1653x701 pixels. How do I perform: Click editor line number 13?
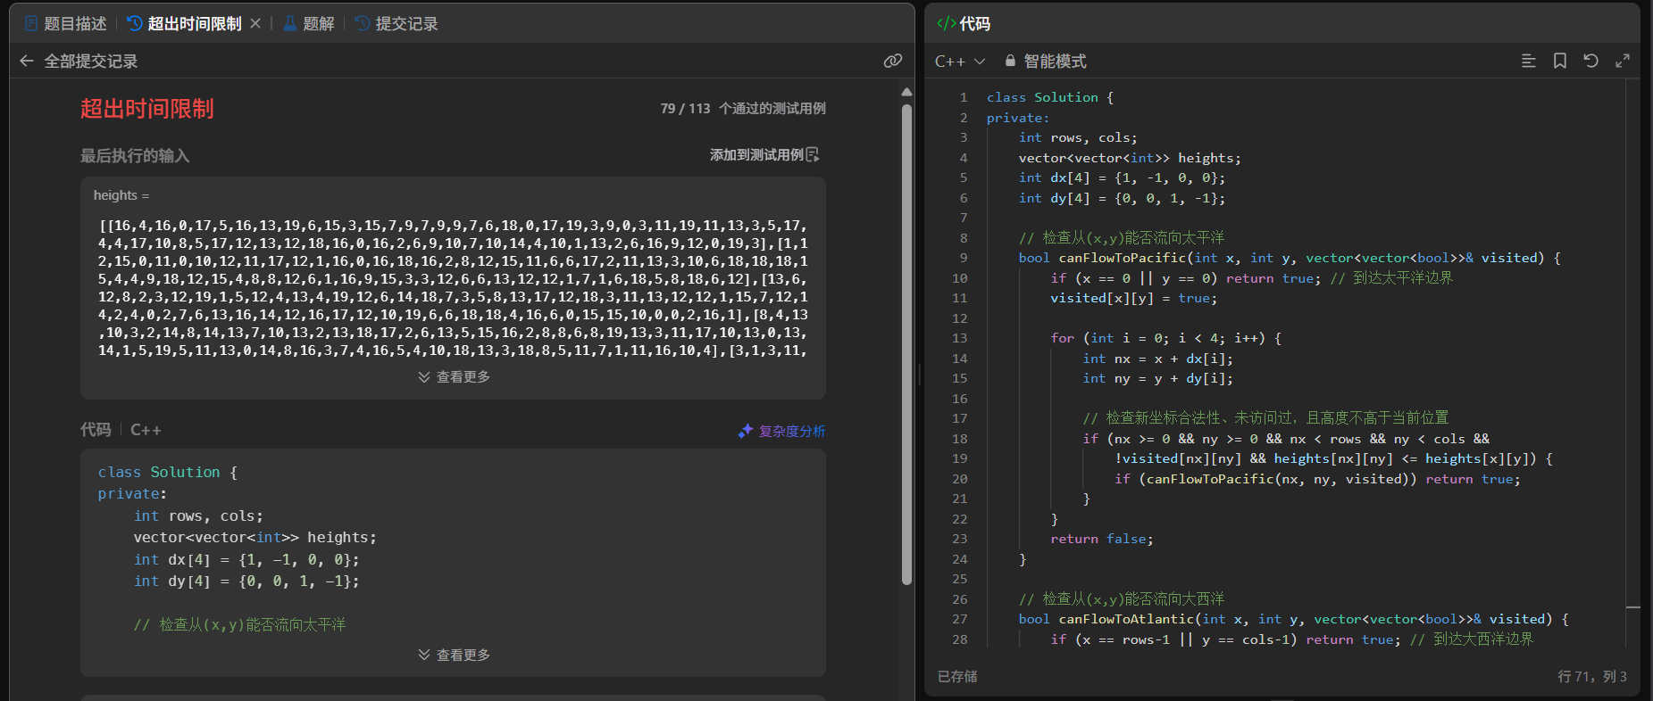point(960,338)
